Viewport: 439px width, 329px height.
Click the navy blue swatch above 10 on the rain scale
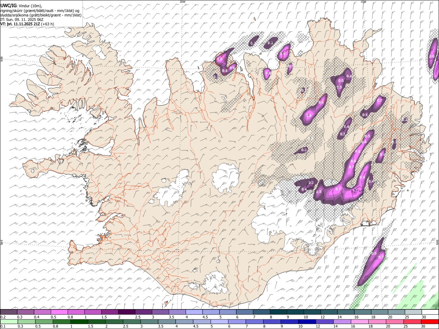(307, 321)
